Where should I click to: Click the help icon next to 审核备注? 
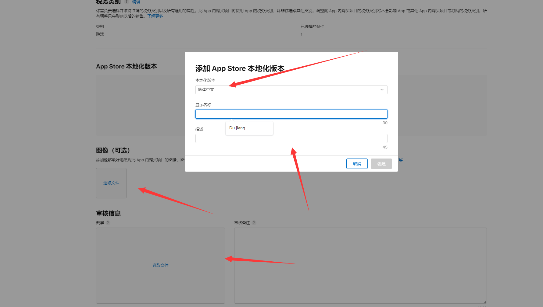pyautogui.click(x=254, y=223)
